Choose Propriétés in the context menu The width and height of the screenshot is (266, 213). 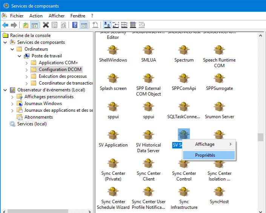click(x=205, y=155)
